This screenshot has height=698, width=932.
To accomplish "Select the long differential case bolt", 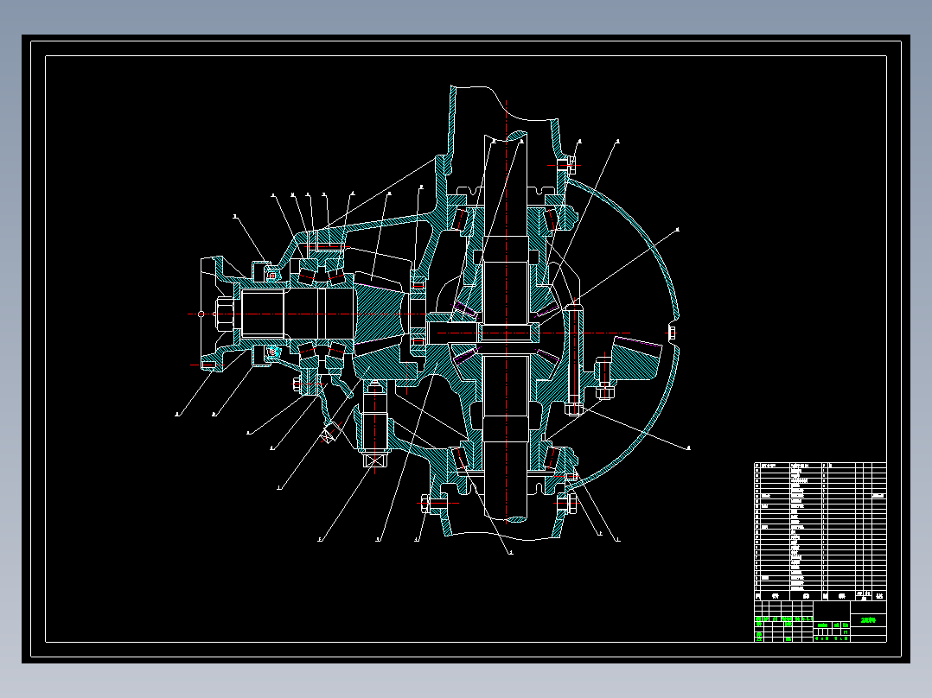I will tap(573, 359).
